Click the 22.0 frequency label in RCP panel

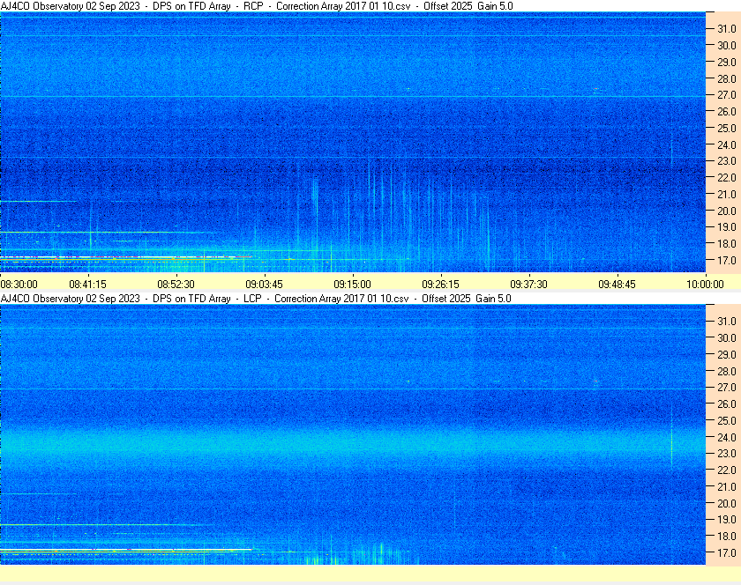(727, 178)
